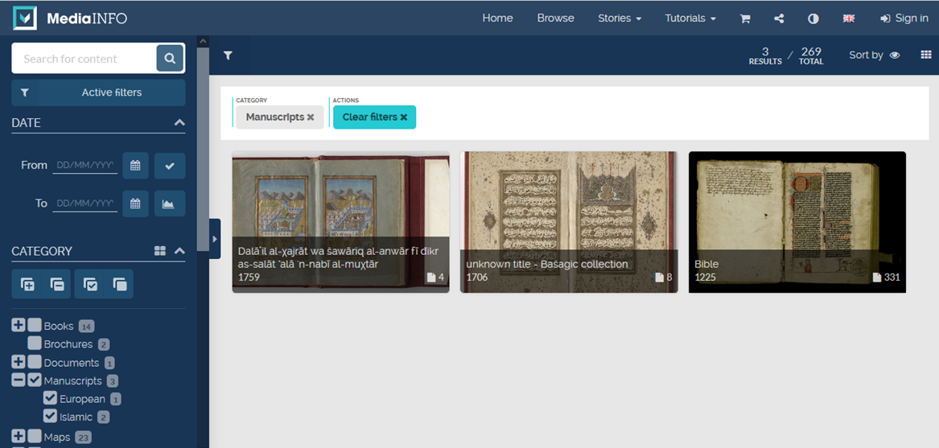
Task: Click the From date input field
Action: click(84, 166)
